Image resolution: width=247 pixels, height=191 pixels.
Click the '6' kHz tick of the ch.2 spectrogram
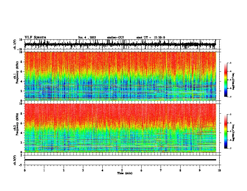point(22,123)
